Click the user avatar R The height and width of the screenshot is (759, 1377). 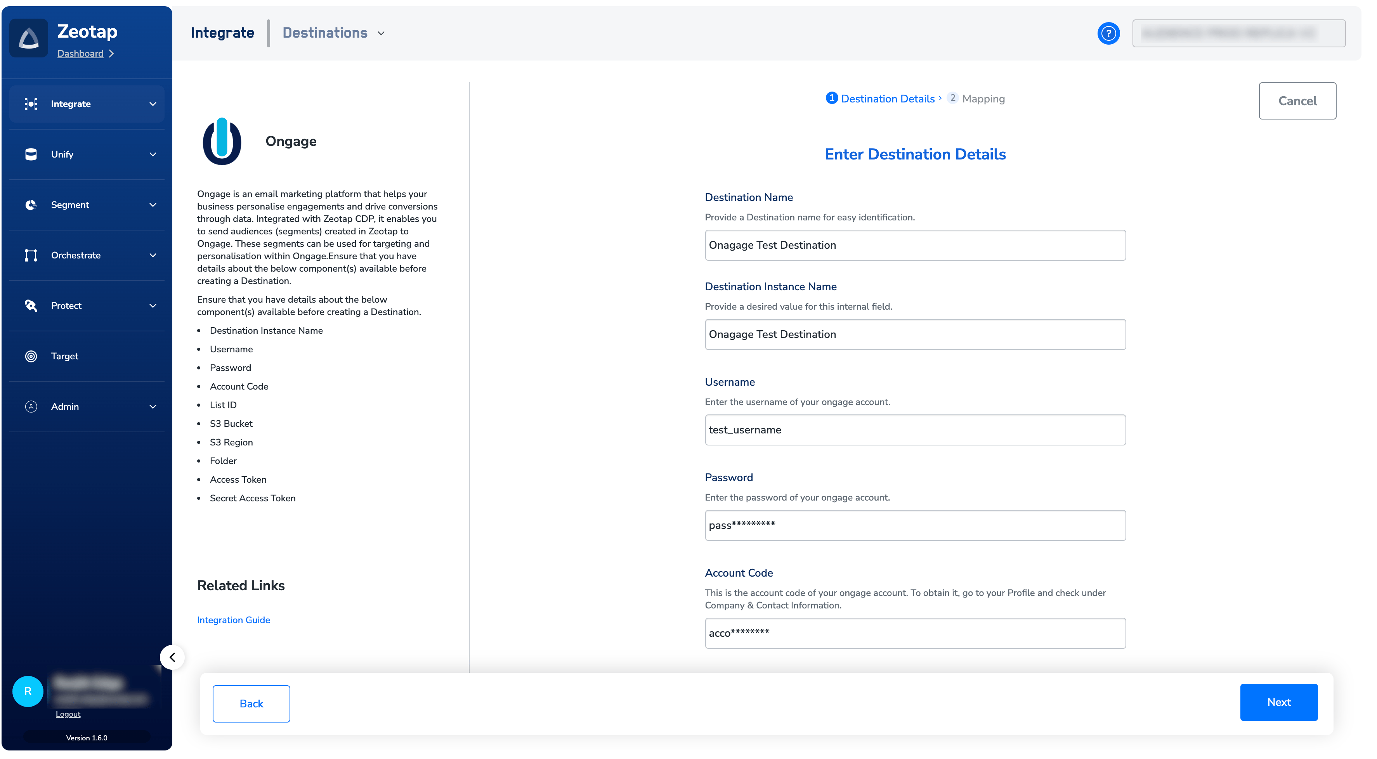[28, 691]
